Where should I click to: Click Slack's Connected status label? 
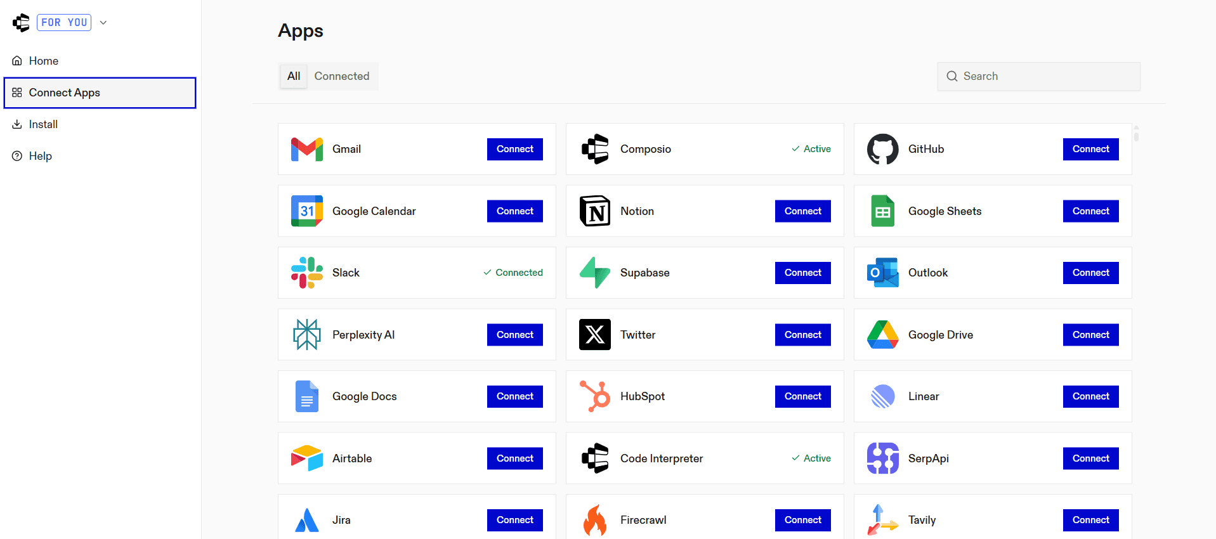pos(513,273)
